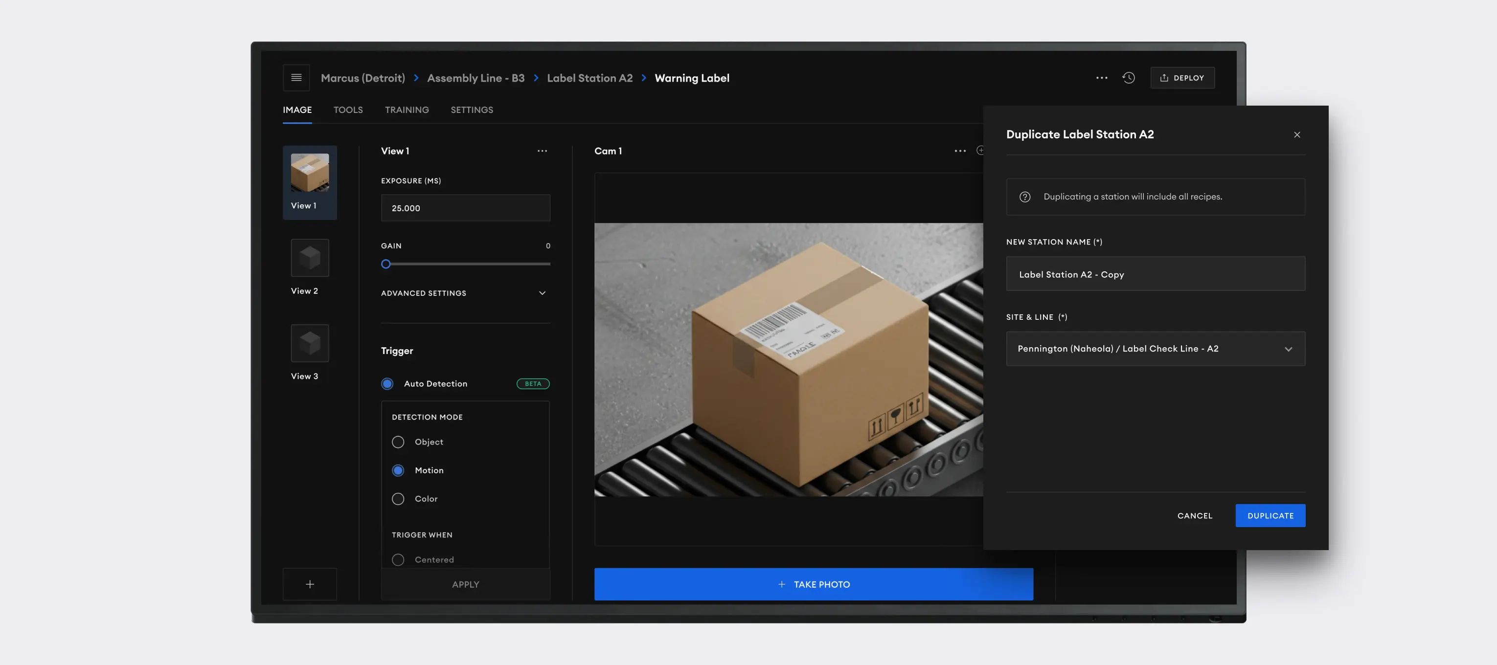1497x665 pixels.
Task: Switch to the Tools tab
Action: tap(347, 110)
